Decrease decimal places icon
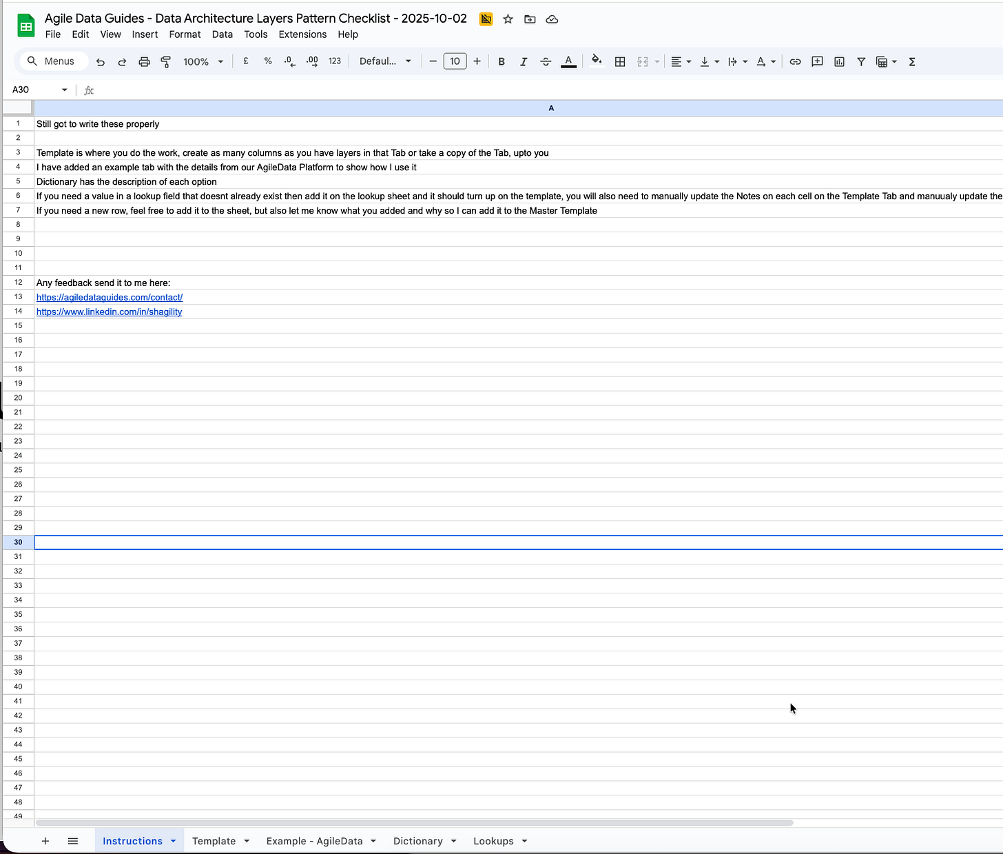 click(290, 61)
